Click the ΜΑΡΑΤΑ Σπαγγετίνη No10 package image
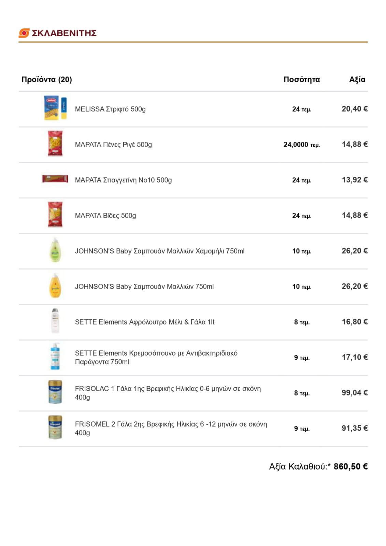 point(55,179)
